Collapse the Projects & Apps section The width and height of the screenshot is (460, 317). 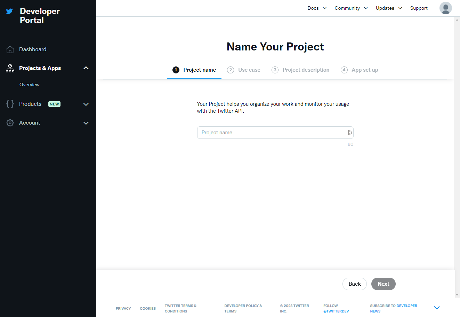click(x=86, y=68)
